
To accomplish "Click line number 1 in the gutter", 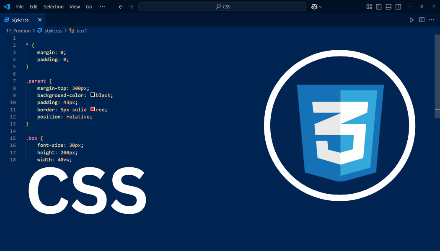I will [x=14, y=38].
